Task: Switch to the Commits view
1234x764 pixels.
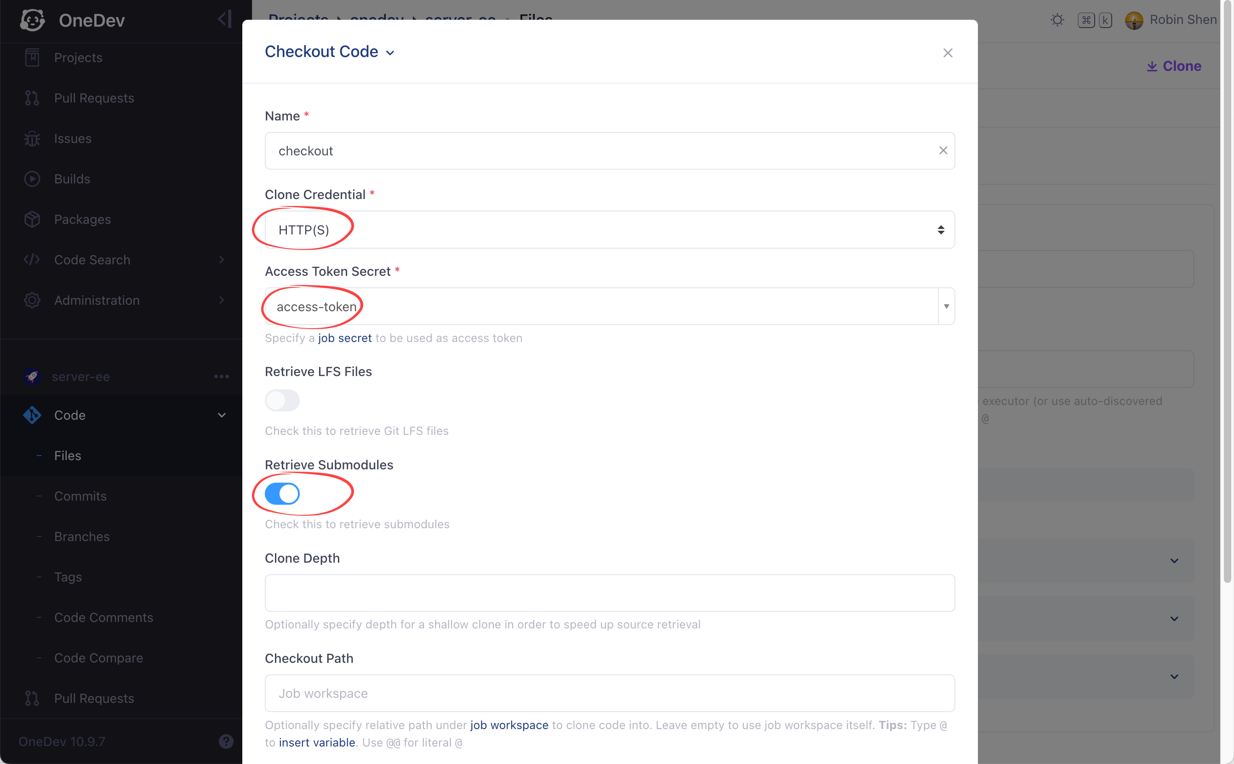Action: (x=80, y=496)
